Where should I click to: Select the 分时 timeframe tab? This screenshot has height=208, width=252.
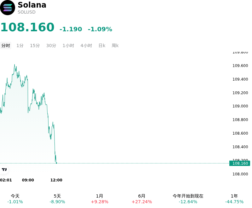[6, 46]
